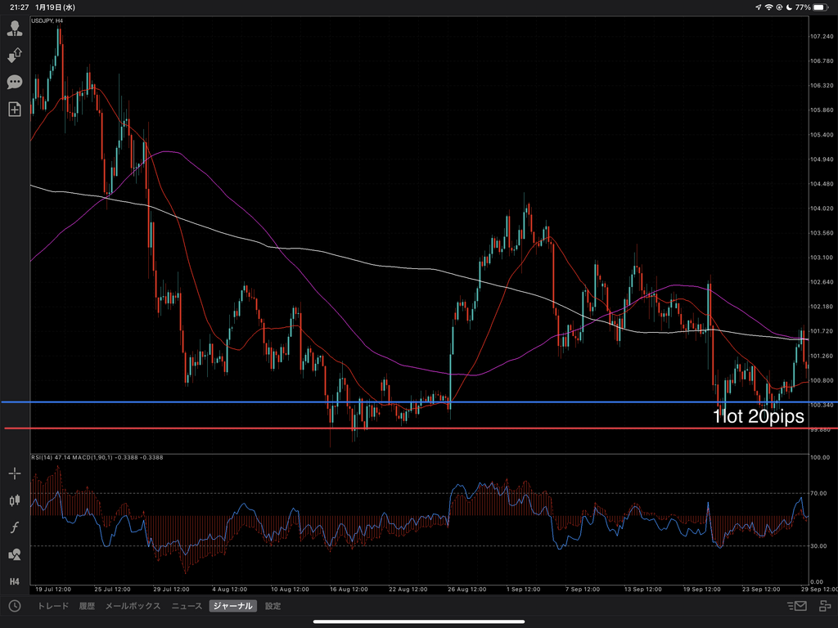Tap the clock icon in bottom bar

(15, 606)
